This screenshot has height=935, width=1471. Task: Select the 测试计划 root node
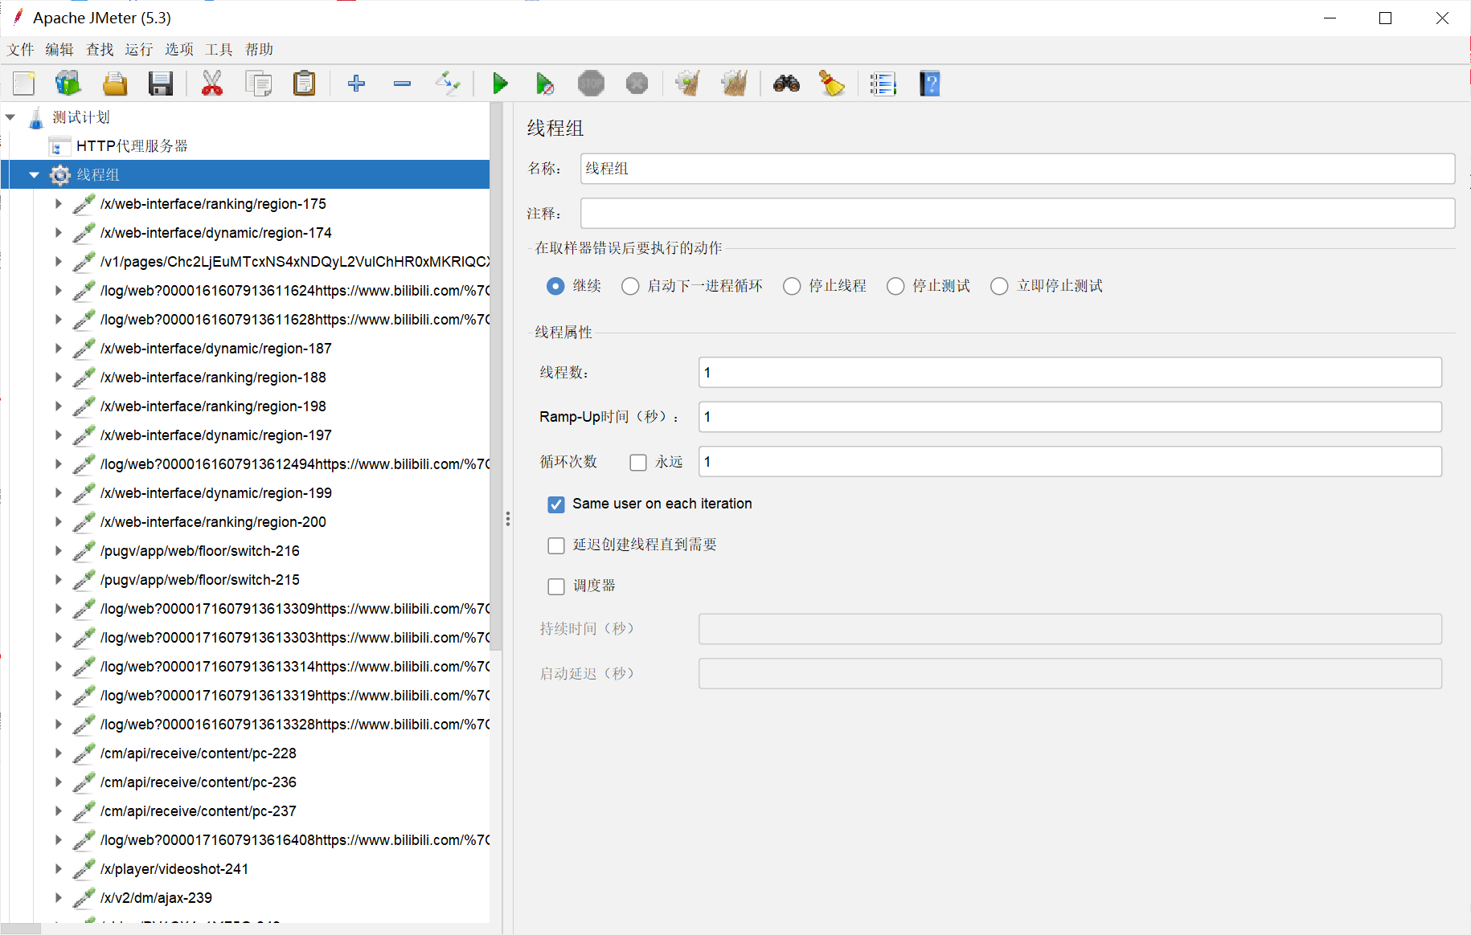(x=80, y=117)
